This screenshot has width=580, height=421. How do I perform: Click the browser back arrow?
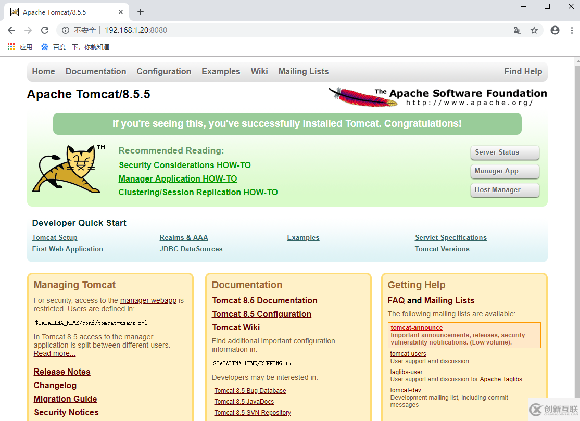click(x=11, y=30)
